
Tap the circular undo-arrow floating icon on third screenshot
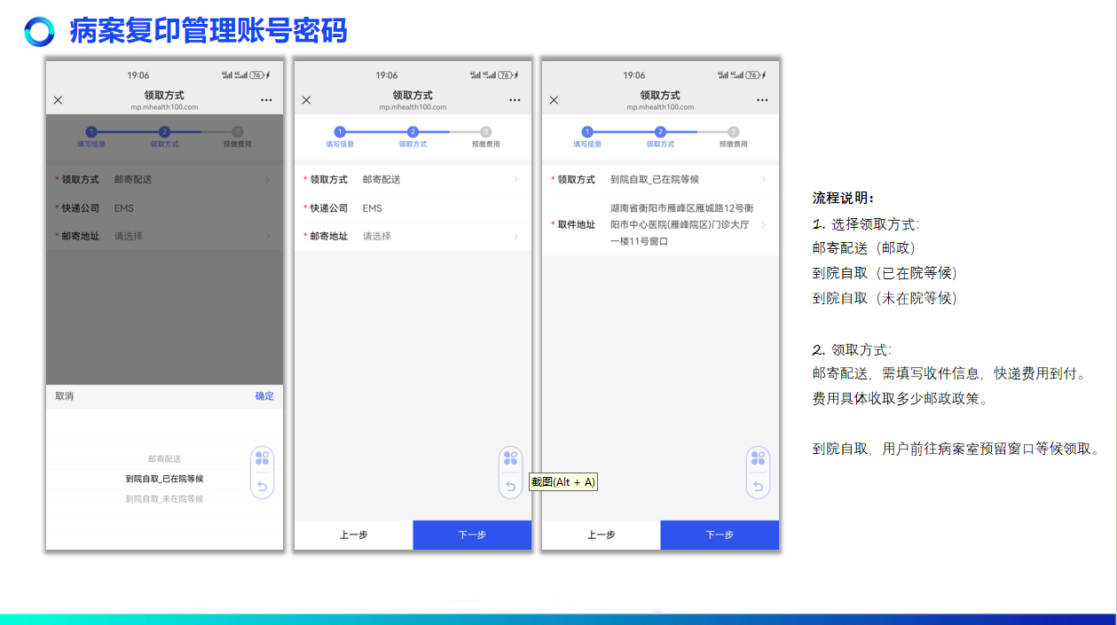[x=758, y=486]
